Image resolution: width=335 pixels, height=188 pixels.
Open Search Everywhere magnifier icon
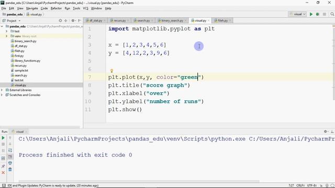[x=332, y=14]
